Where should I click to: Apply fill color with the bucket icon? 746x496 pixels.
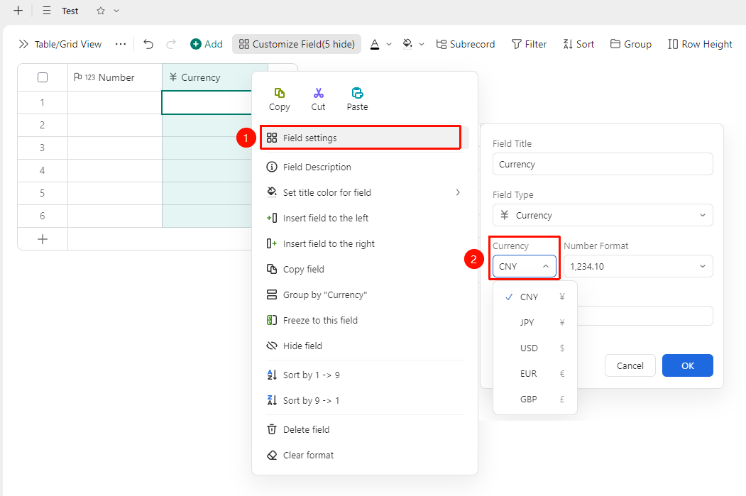coord(407,44)
